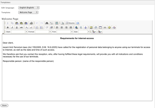
Task: Align text right
Action: pyautogui.click(x=66, y=27)
